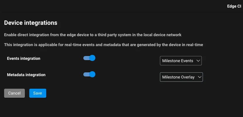Click the track of the Events integration switch
This screenshot has width=243, height=117.
(86, 58)
